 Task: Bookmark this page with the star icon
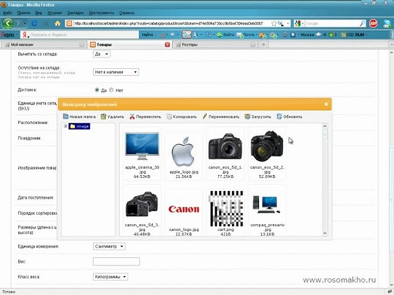point(274,23)
